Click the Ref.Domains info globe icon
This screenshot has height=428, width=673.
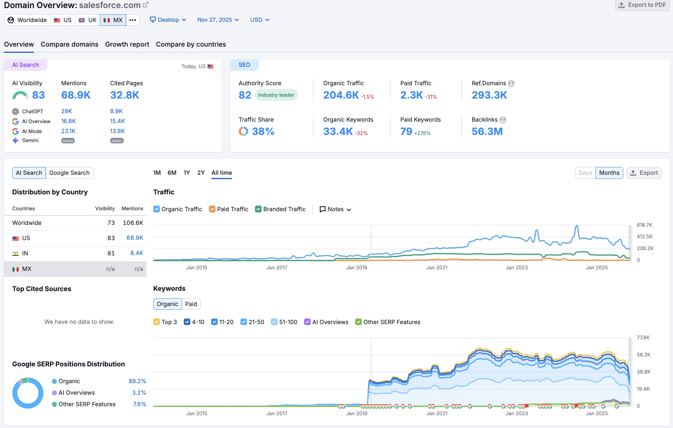coord(511,83)
